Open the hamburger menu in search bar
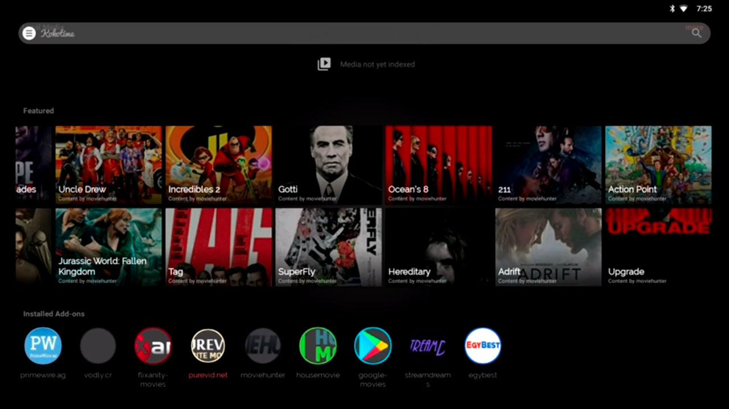Viewport: 729px width, 409px height. tap(29, 34)
